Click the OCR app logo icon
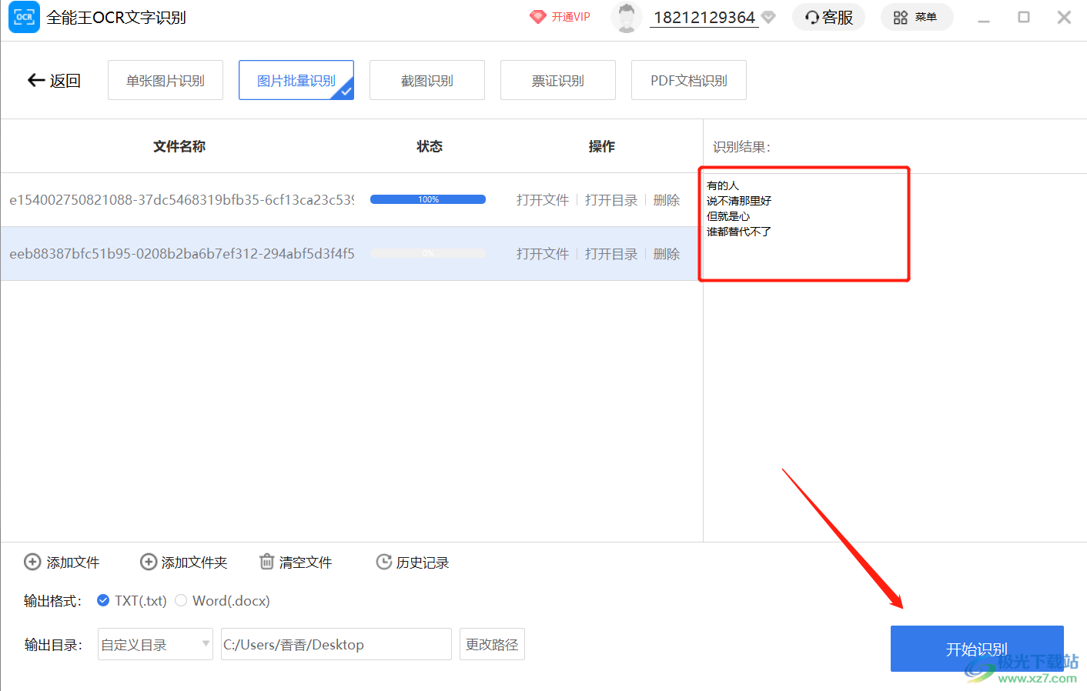The image size is (1087, 691). (24, 17)
